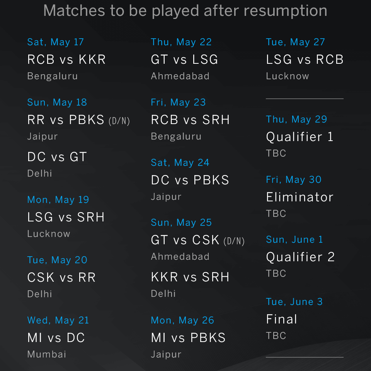Click the 'Matches to be played after resumption' title
The height and width of the screenshot is (371, 371).
(x=185, y=11)
